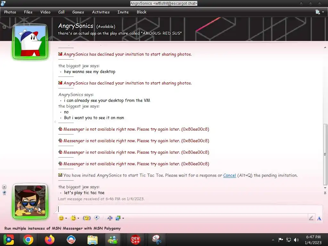Send a nudge with the shaking smiley icon
The image size is (328, 246).
86,218
